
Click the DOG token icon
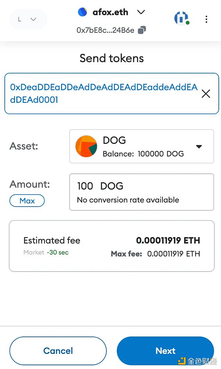86,146
